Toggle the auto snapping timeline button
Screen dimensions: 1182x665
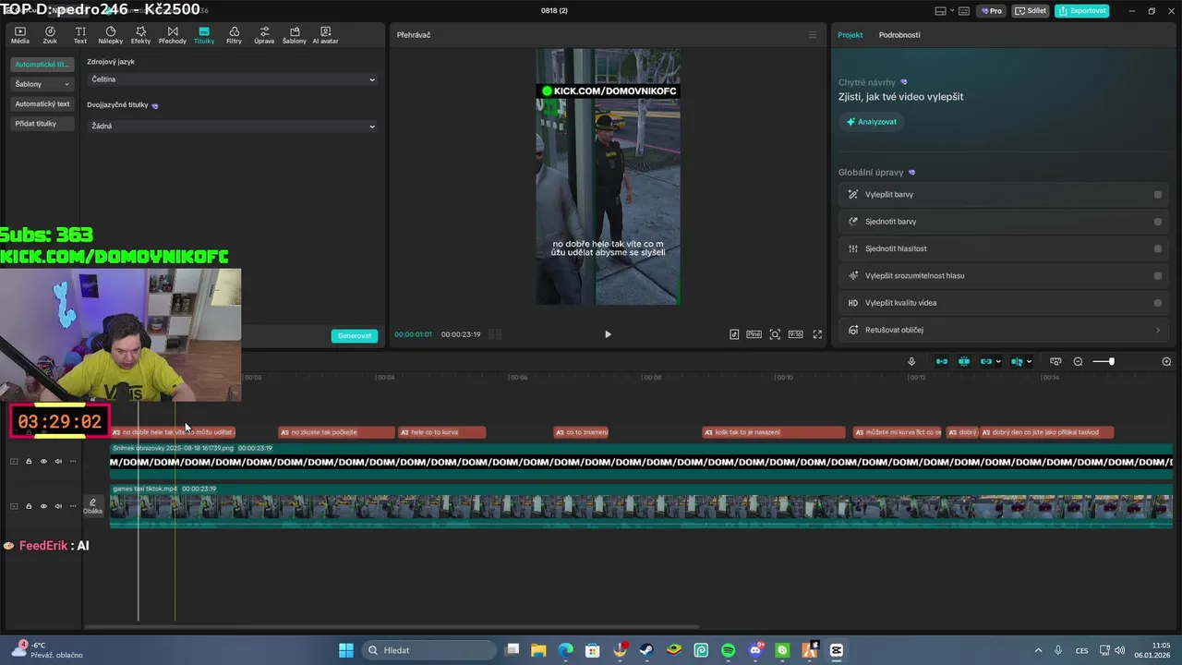coord(964,361)
